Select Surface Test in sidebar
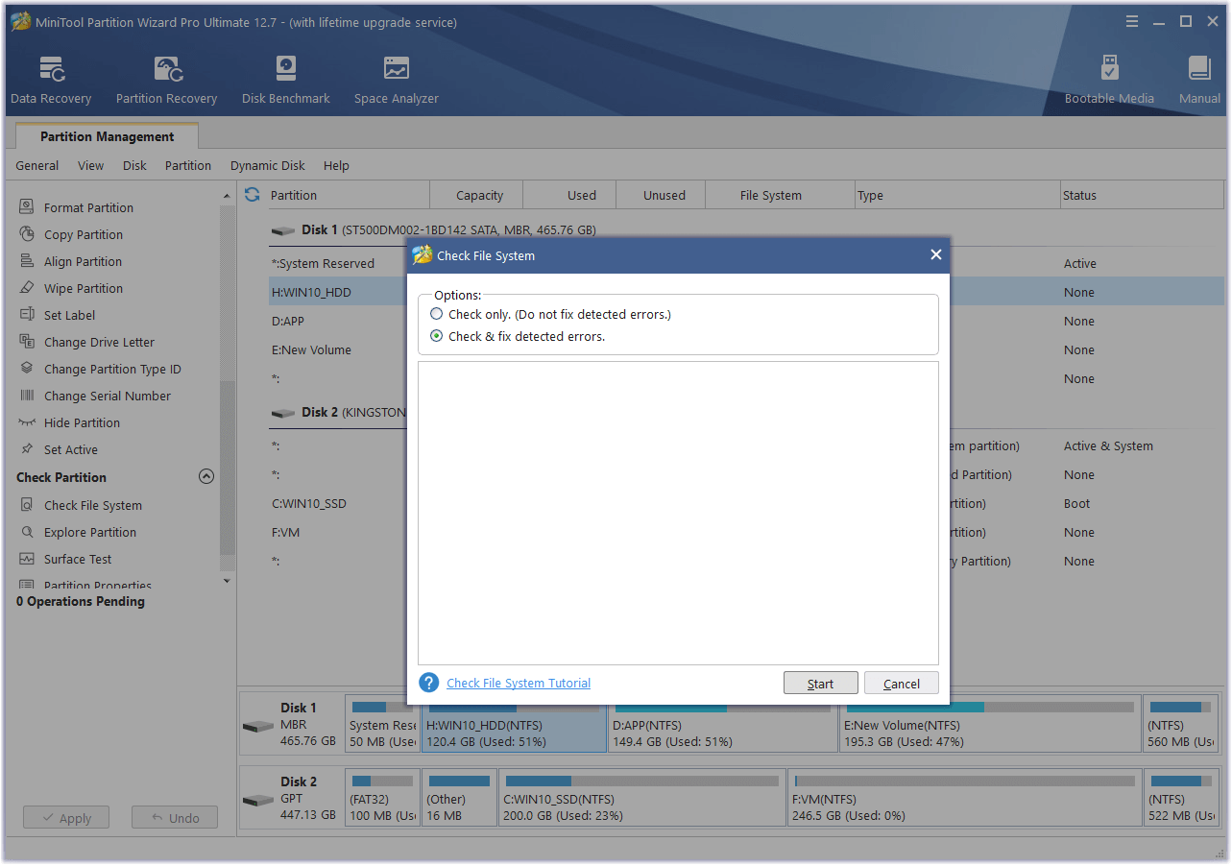This screenshot has height=866, width=1232. 78,559
